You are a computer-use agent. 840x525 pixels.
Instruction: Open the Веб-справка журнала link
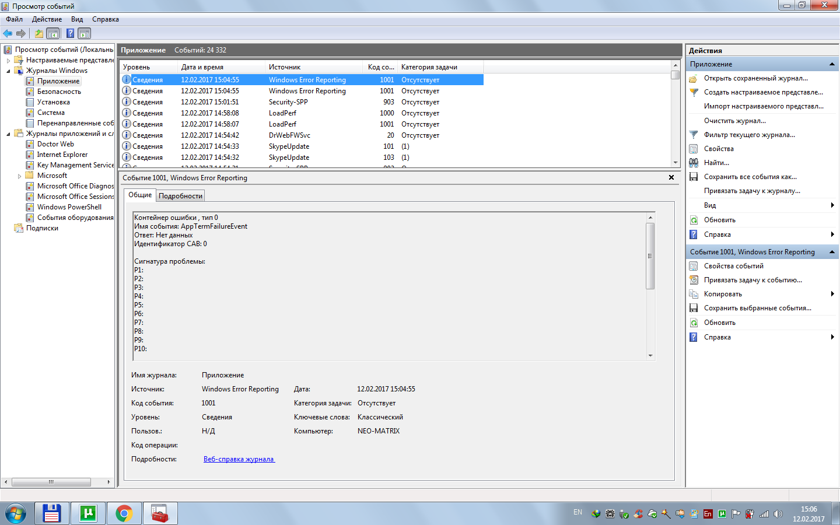point(239,459)
